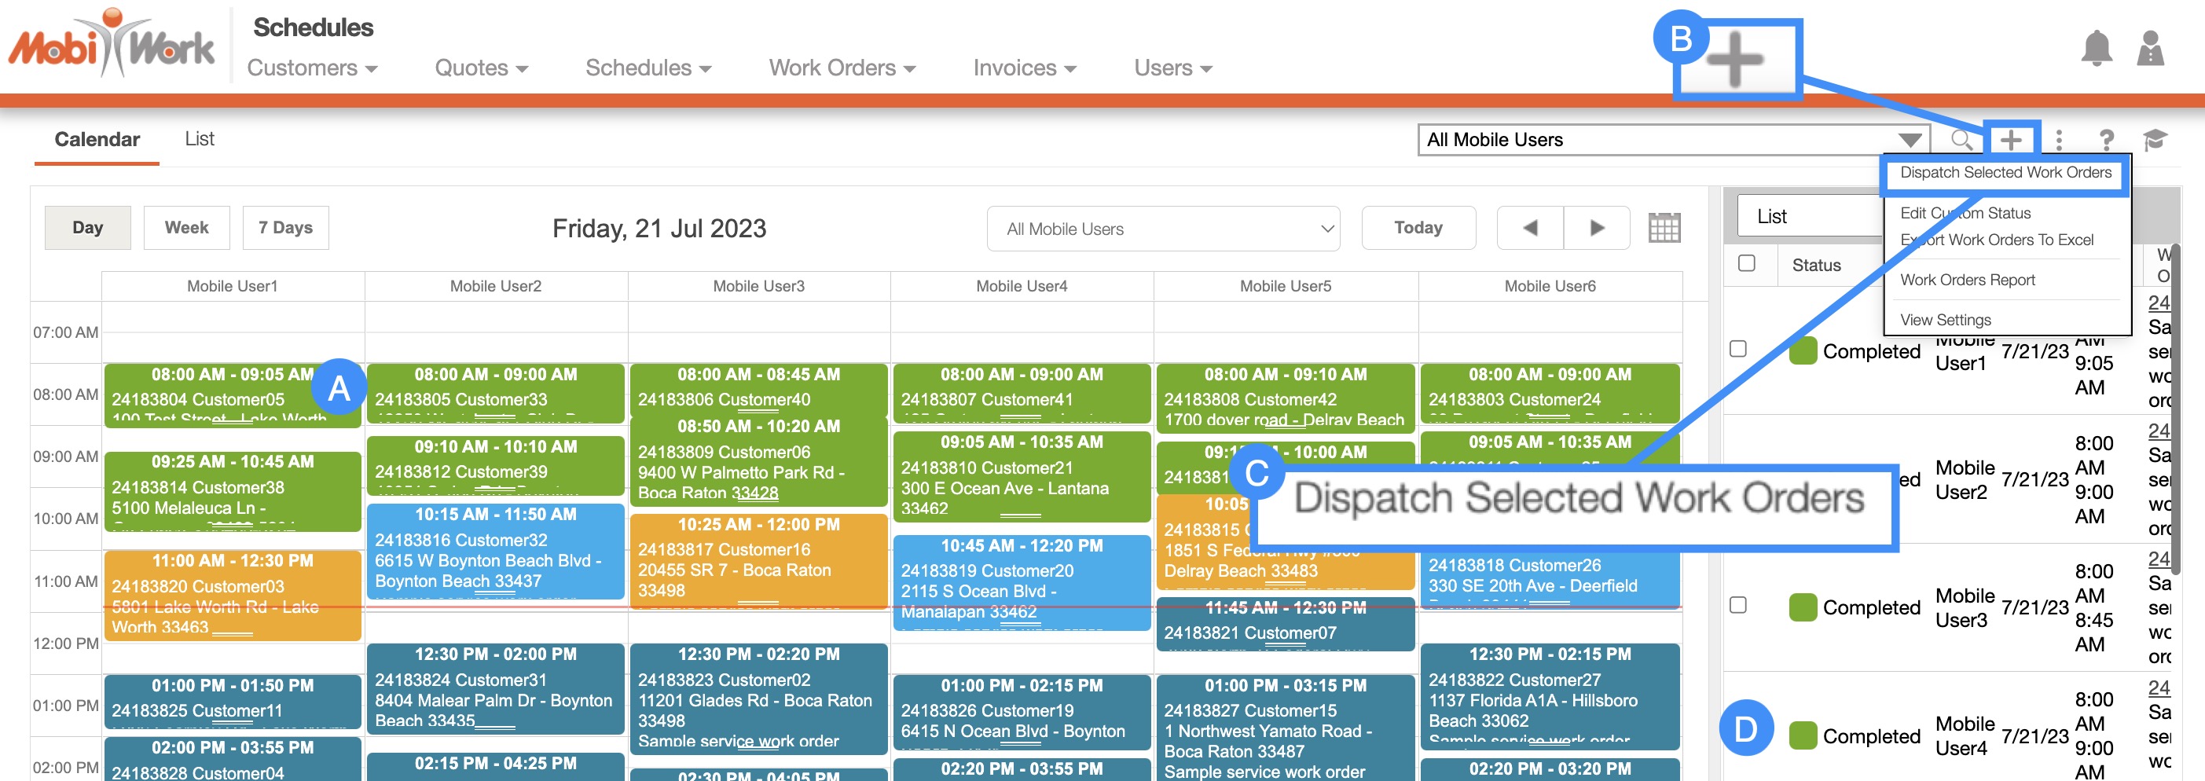Open the 11:00 AM Customer03 appointment block
2205x781 pixels.
point(232,595)
